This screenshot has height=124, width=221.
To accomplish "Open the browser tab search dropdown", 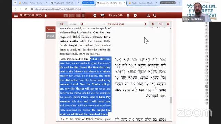I will (15, 3).
